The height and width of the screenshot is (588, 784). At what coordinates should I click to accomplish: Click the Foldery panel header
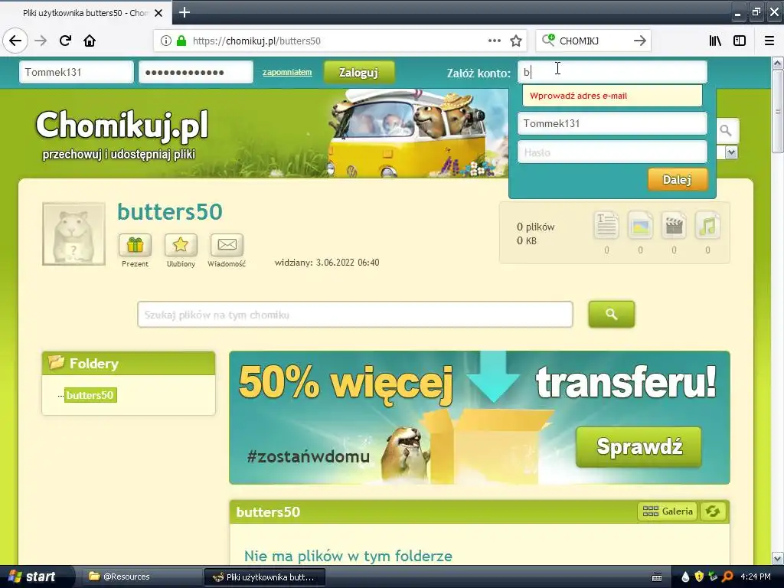click(x=129, y=363)
